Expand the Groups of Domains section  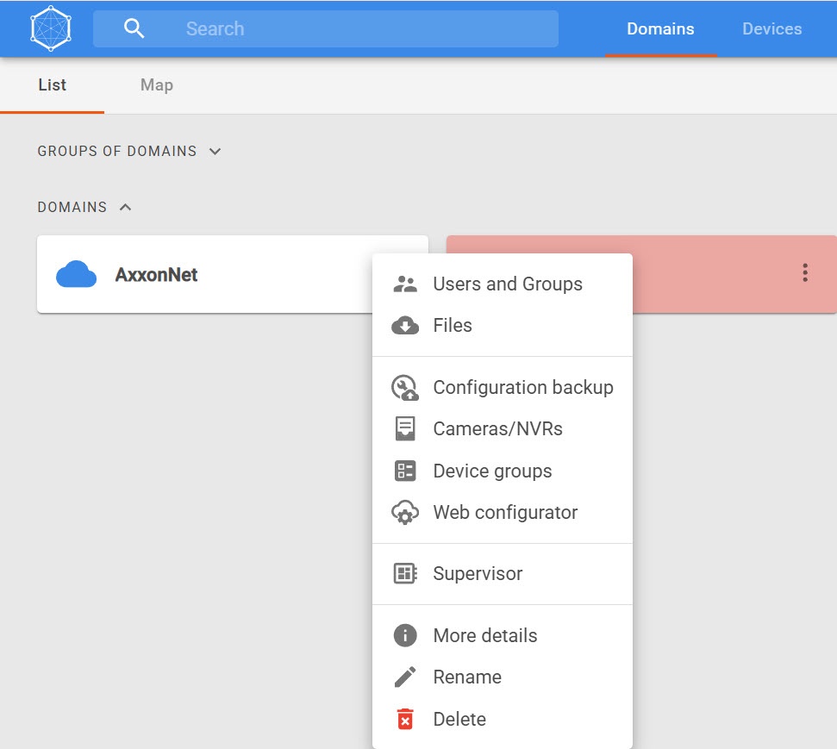coord(215,152)
